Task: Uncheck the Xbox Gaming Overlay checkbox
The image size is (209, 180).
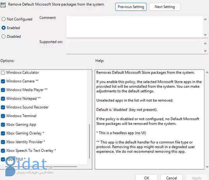Action: click(3, 133)
